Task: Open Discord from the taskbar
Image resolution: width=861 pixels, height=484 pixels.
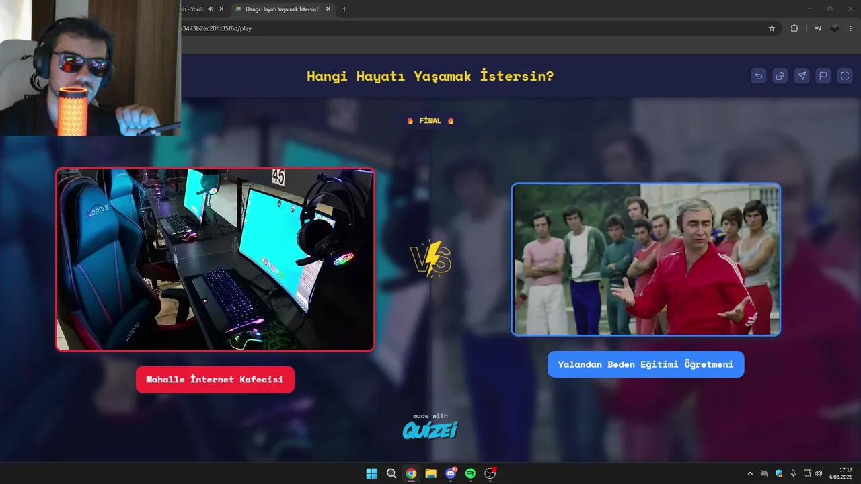Action: pyautogui.click(x=451, y=473)
